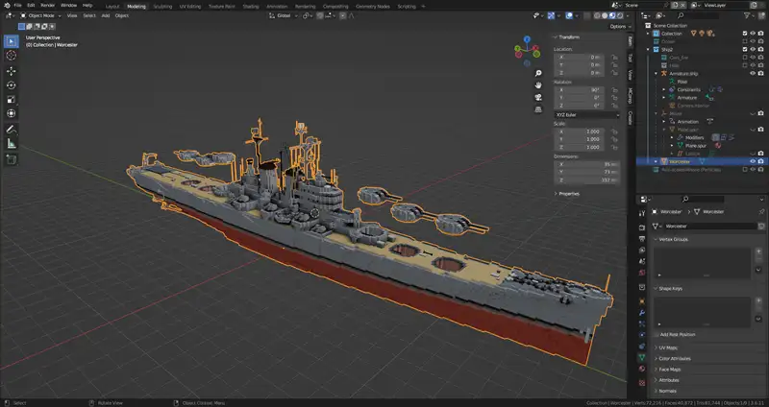Click the Scale X value field
This screenshot has width=769, height=407.
pos(582,132)
